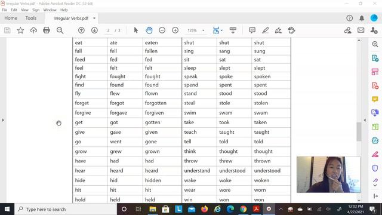Open the File menu
This screenshot has height=215, width=382.
coord(4,10)
